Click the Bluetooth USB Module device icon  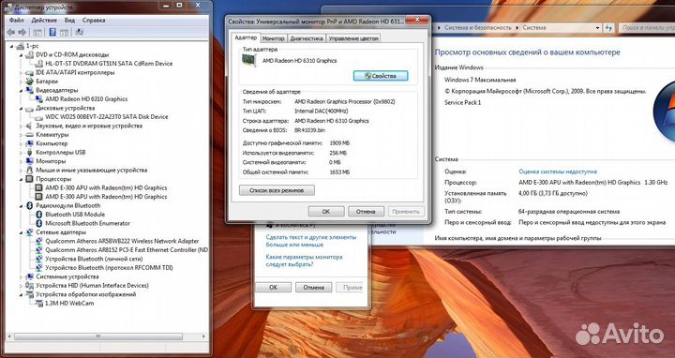point(39,215)
